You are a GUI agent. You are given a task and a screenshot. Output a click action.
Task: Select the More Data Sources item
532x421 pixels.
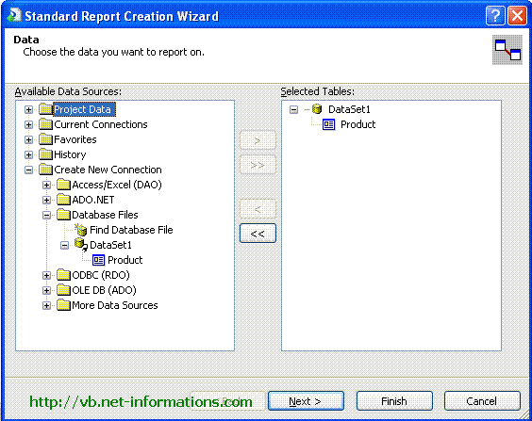115,305
